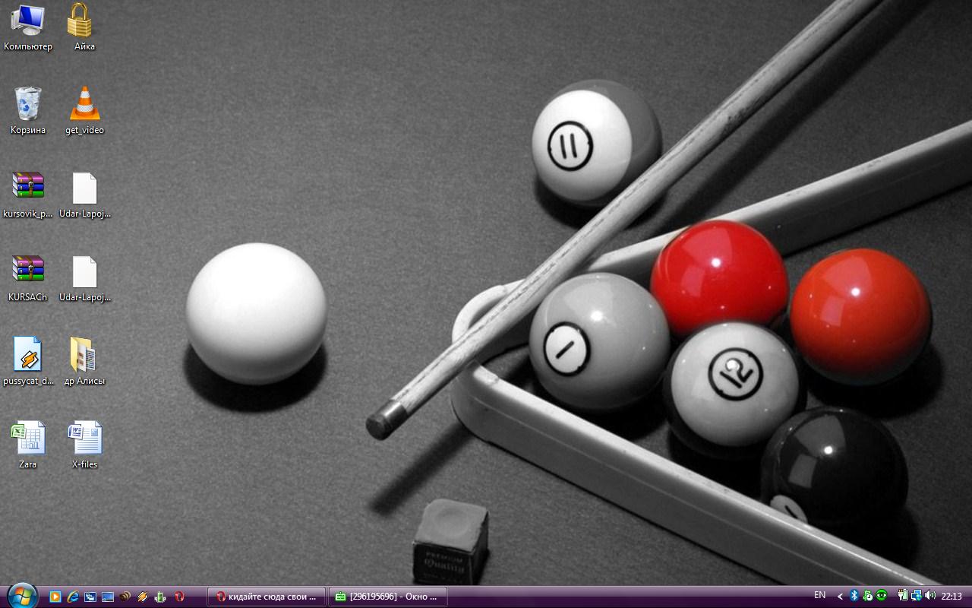Screen dimensions: 972x608
Task: Open the X-files Word document
Action: click(84, 438)
